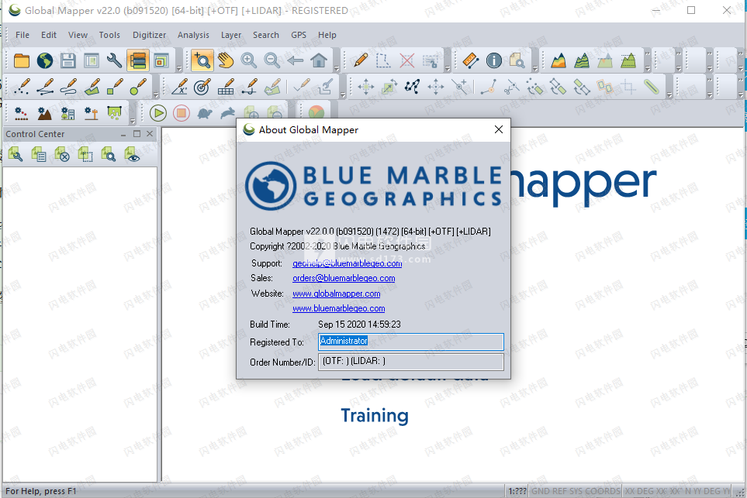Screen dimensions: 747x498
Task: Select the create area feature tool
Action: [x=92, y=87]
